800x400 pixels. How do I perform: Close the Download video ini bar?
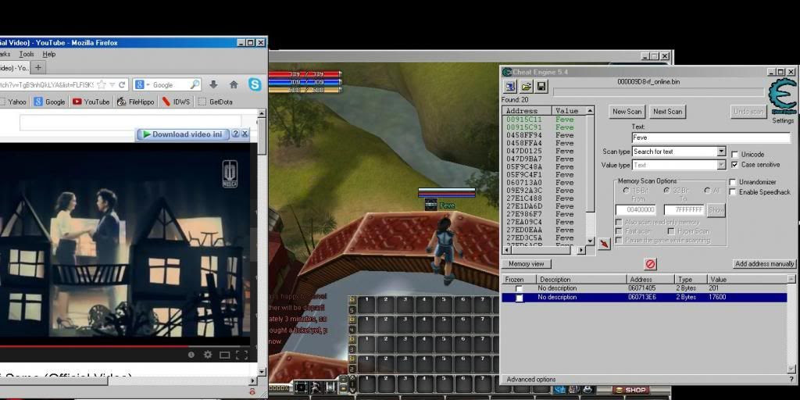[245, 134]
